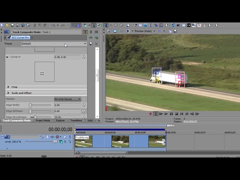
Task: Click the Stop button under preview
Action: click(176, 114)
